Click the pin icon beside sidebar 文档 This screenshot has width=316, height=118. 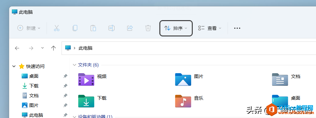[x=65, y=95]
